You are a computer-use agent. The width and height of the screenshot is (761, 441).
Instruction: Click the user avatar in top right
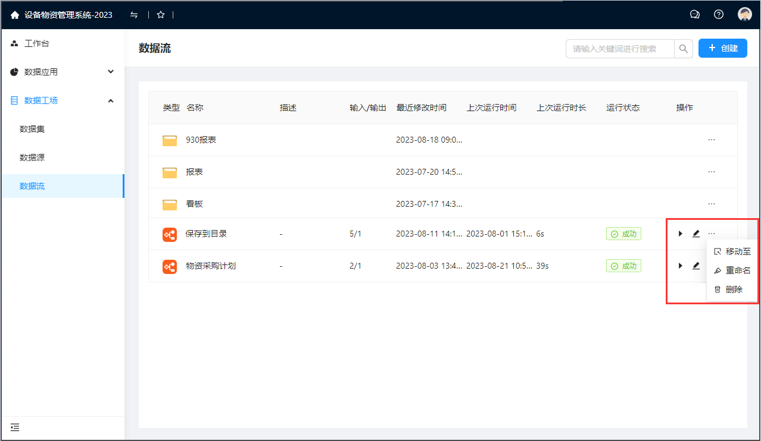744,15
